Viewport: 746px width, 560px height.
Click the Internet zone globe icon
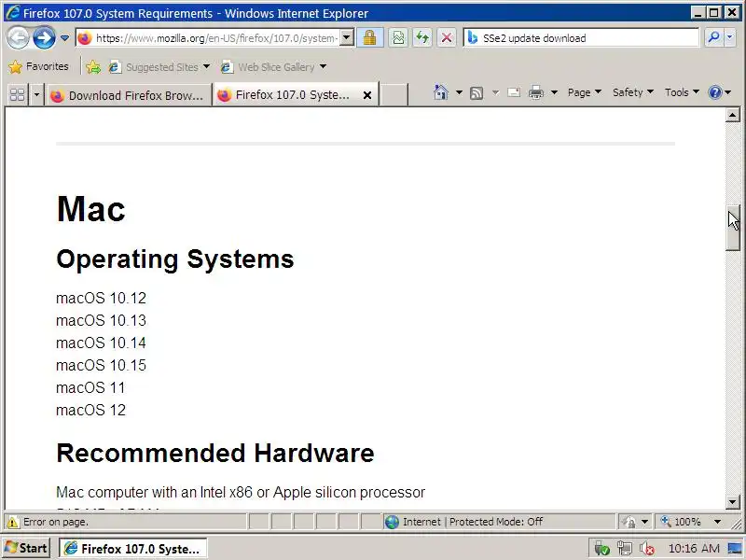click(392, 523)
